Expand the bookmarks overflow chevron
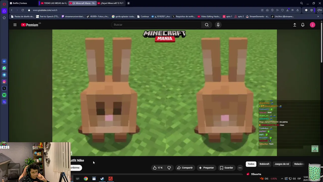 tap(318, 16)
